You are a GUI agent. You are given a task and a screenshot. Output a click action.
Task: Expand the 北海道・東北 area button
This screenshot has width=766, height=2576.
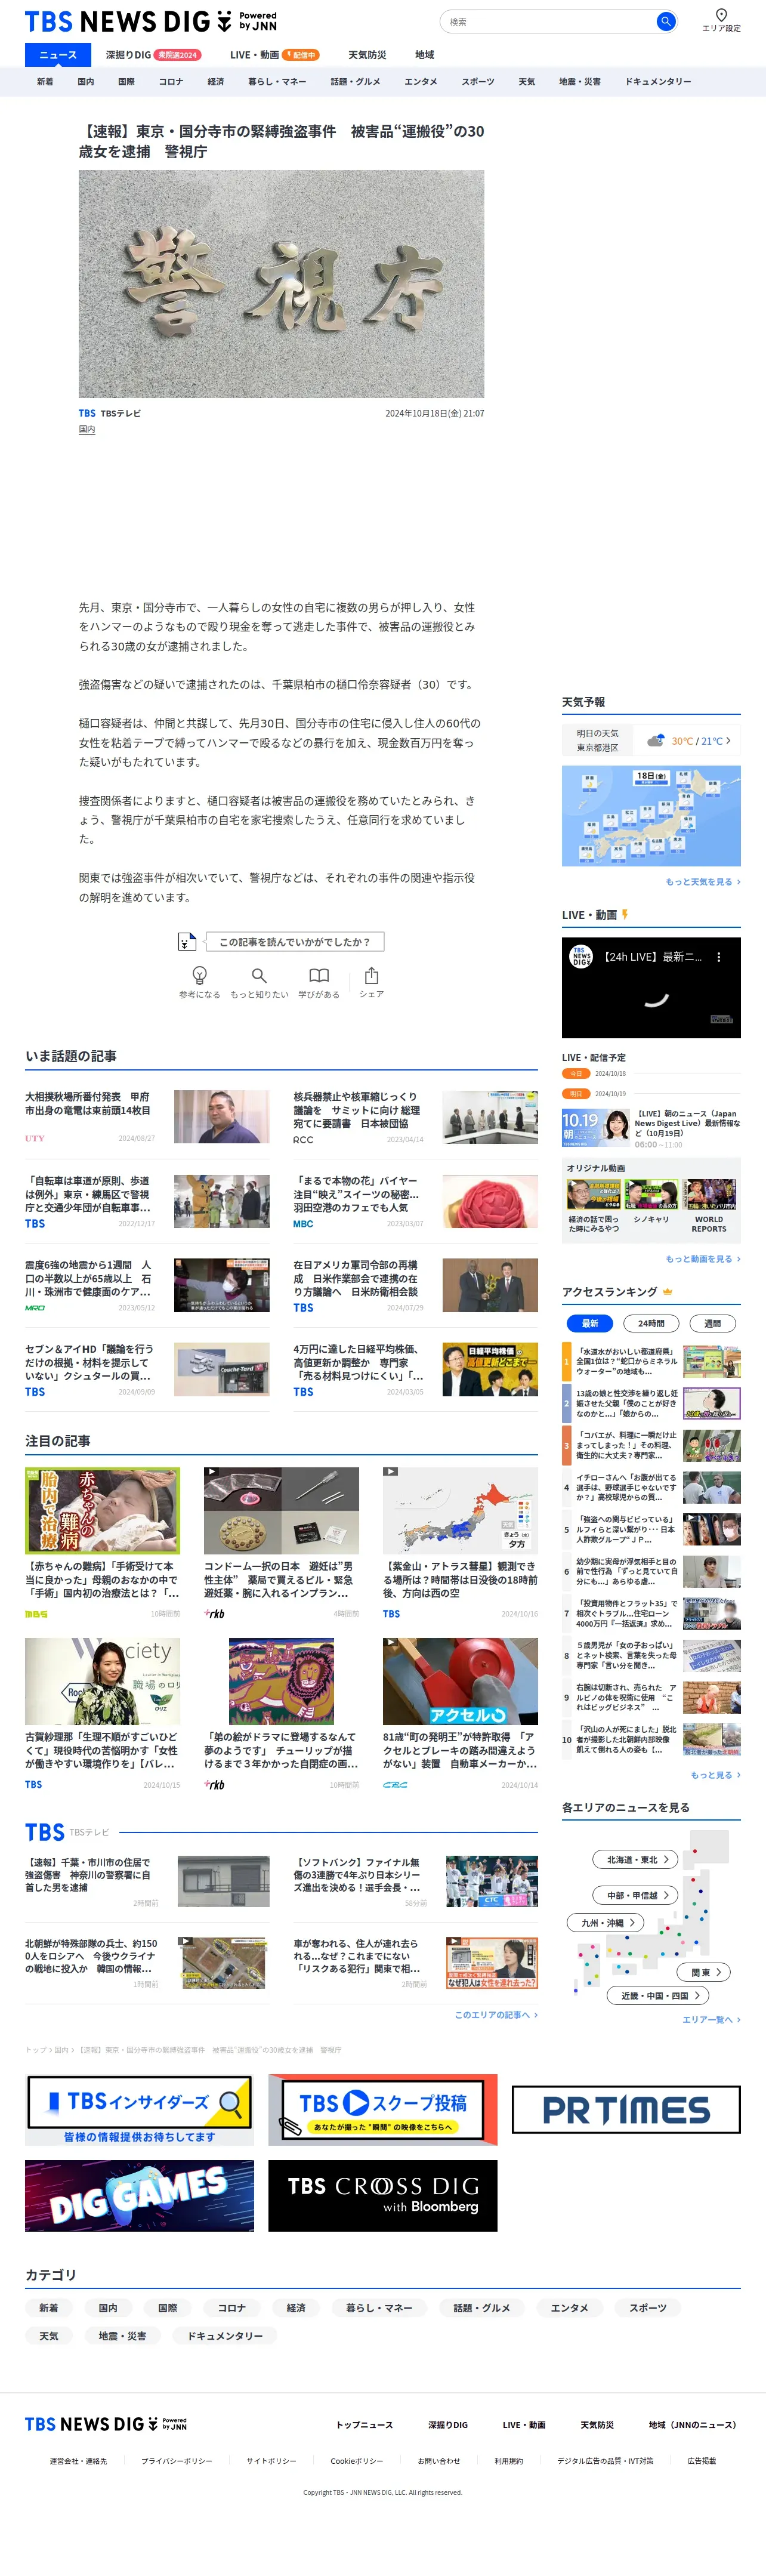(636, 1859)
